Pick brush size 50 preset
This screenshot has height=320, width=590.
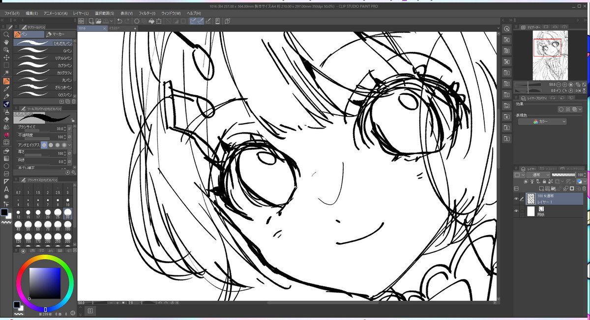click(28, 225)
